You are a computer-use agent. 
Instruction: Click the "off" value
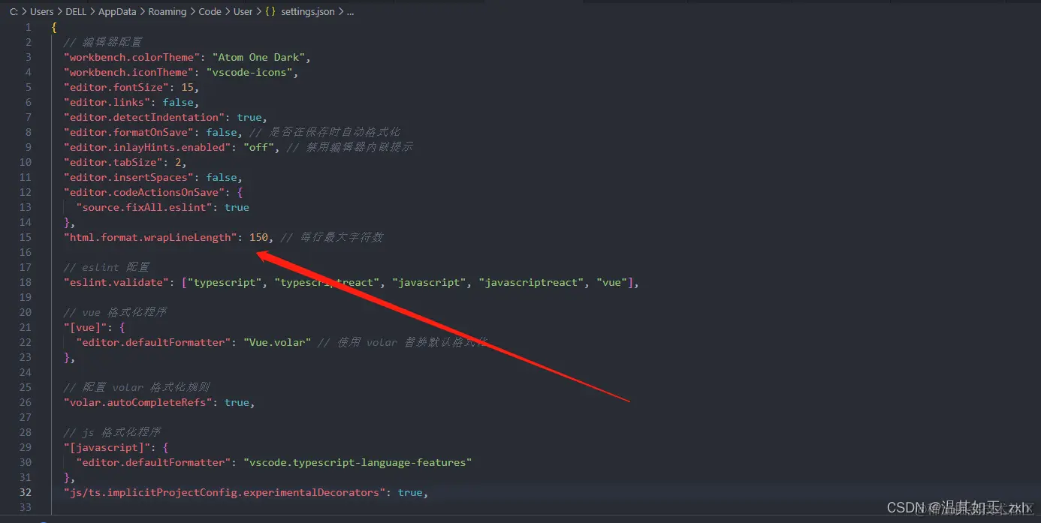pos(258,147)
